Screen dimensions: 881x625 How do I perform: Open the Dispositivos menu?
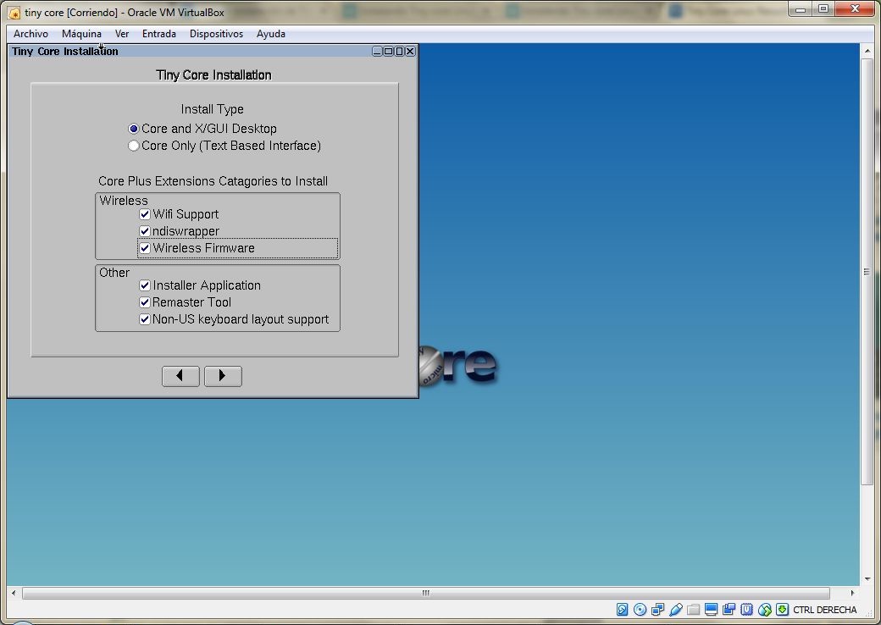[216, 34]
